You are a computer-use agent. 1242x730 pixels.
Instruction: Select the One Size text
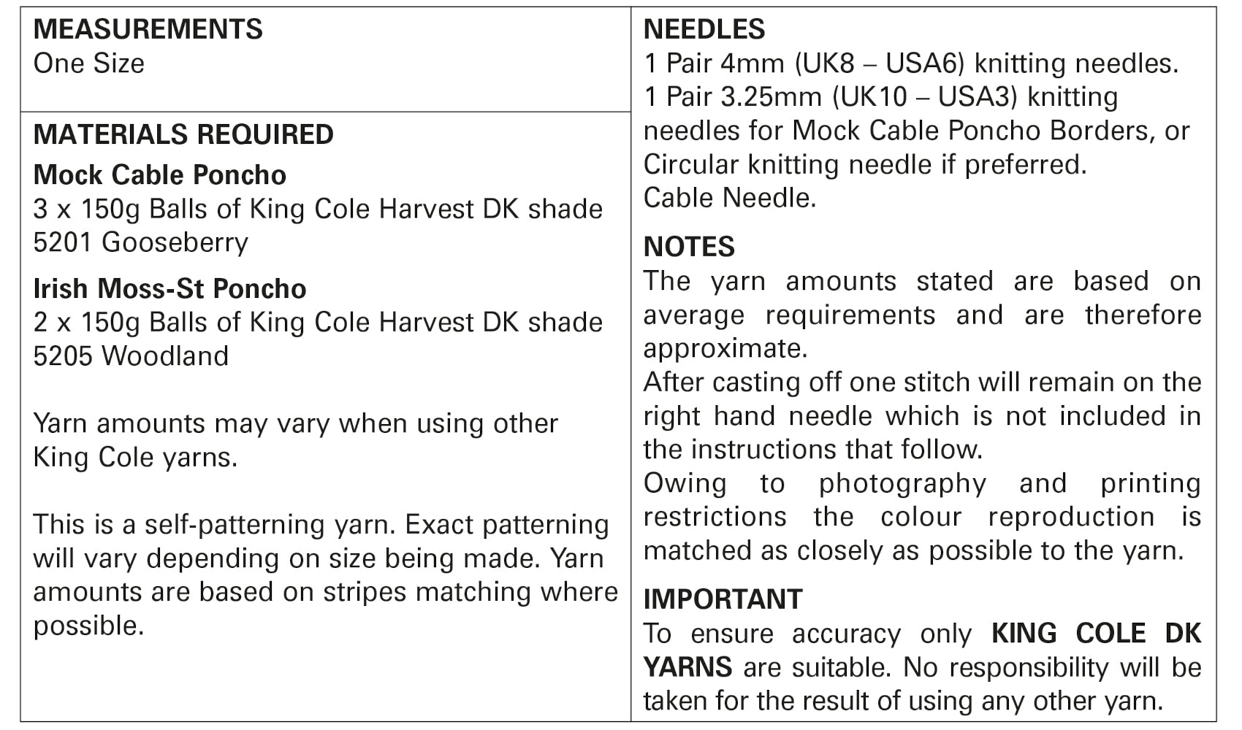[89, 64]
